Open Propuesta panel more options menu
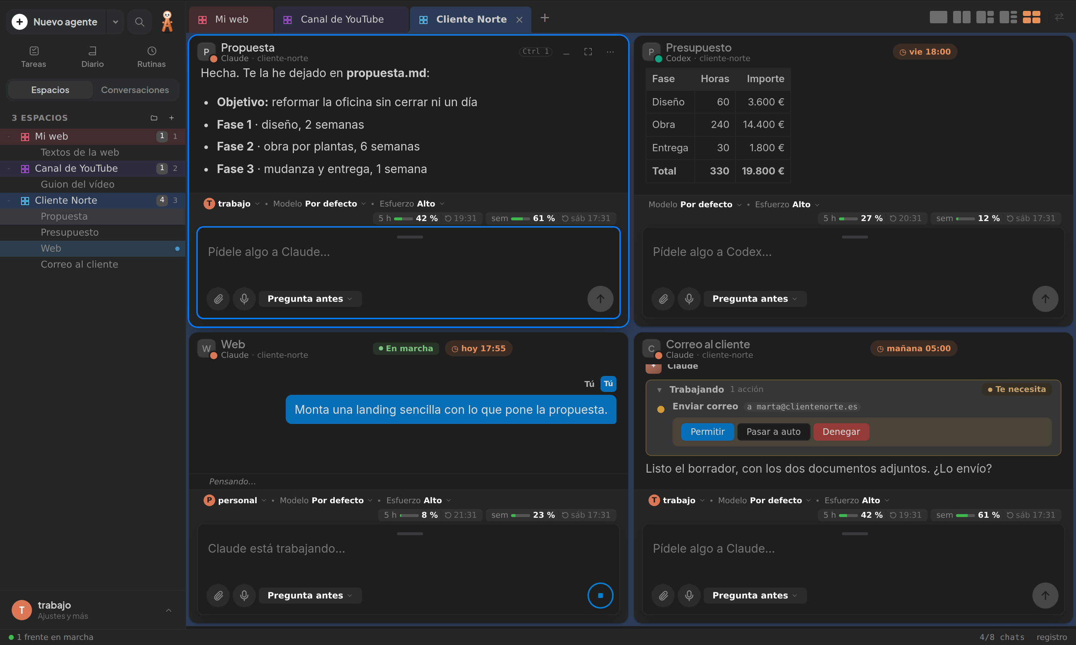The height and width of the screenshot is (645, 1076). [x=610, y=52]
